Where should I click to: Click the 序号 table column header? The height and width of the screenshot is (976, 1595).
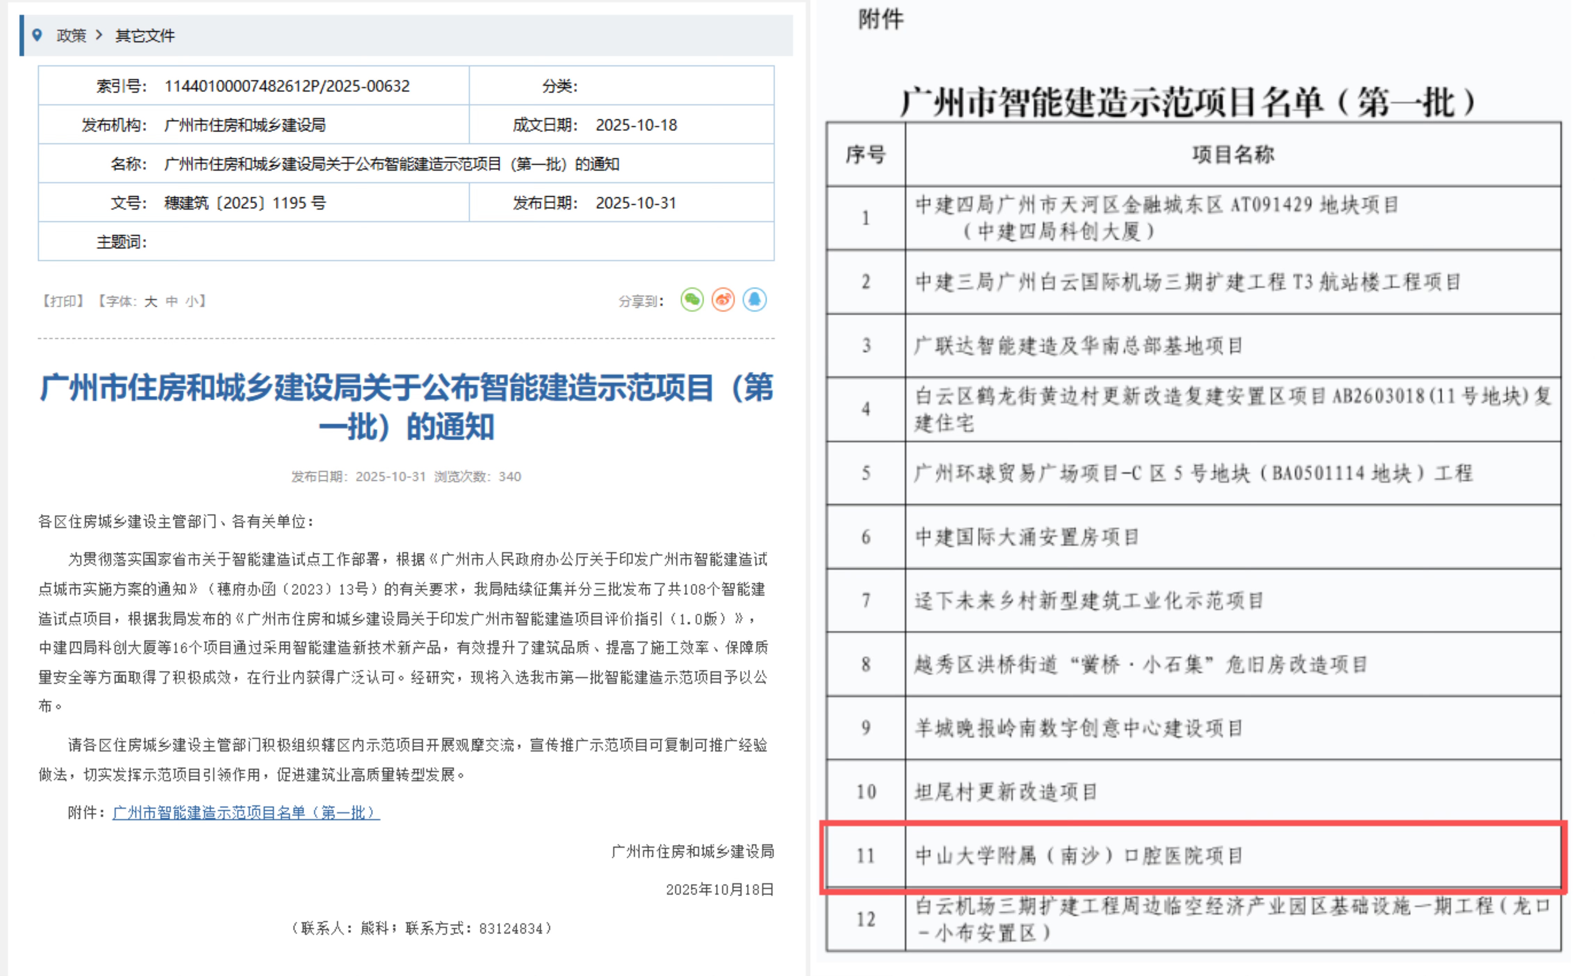click(866, 155)
